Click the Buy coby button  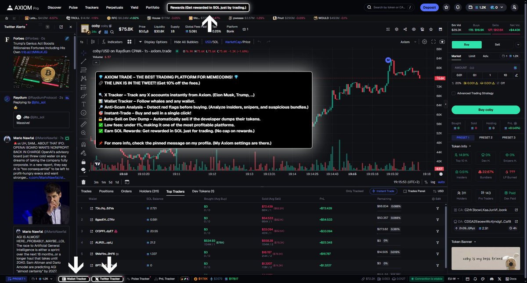(487, 110)
